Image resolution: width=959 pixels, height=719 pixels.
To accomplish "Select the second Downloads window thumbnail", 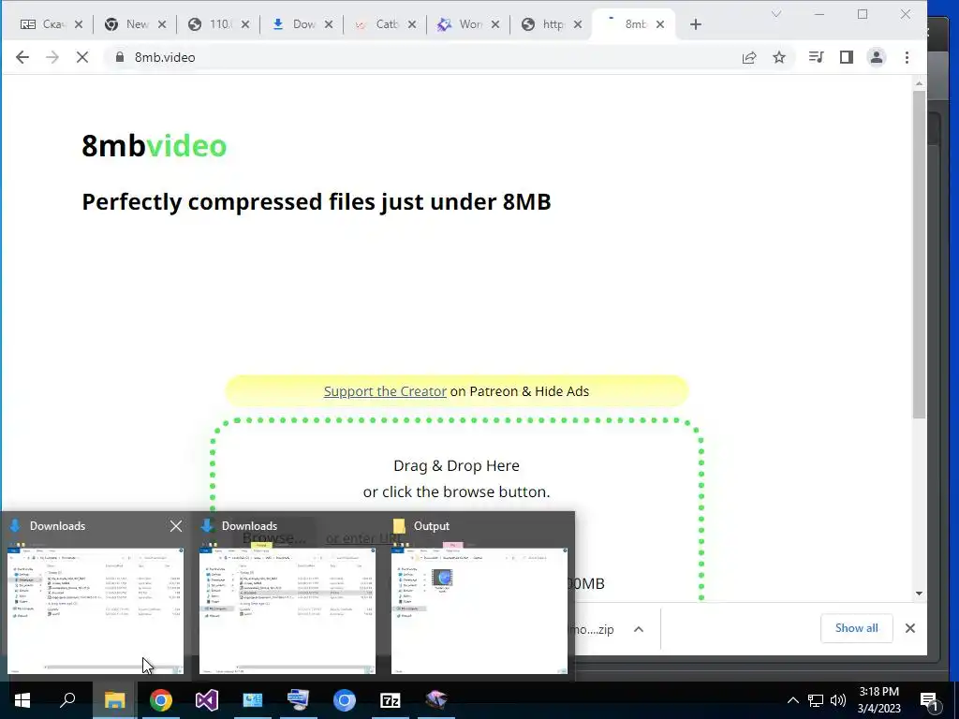I will 288,610.
